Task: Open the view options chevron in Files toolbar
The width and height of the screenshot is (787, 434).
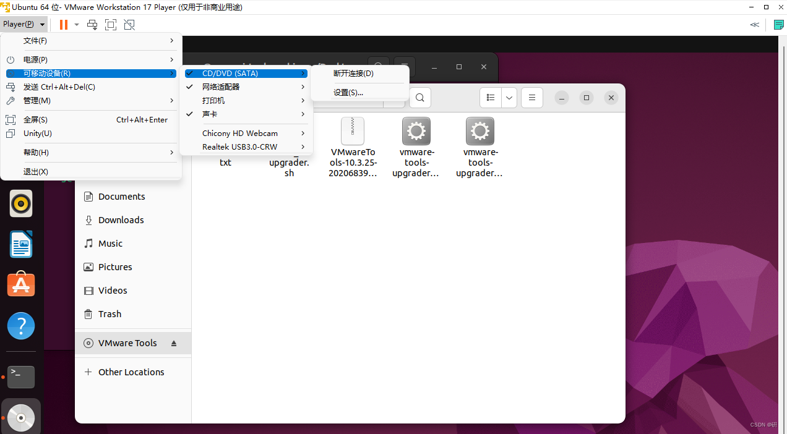Action: coord(509,97)
